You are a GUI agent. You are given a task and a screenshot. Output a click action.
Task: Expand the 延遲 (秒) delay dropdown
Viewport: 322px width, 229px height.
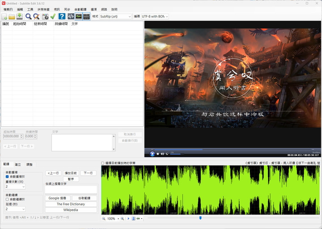[15, 209]
